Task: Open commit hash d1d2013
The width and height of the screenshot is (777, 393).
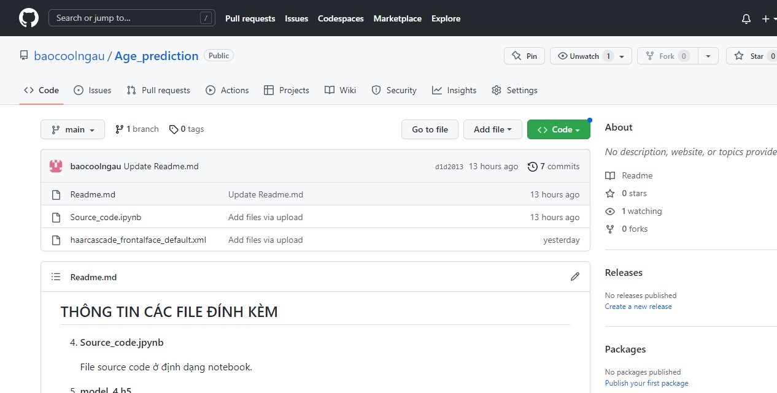Action: [x=449, y=167]
